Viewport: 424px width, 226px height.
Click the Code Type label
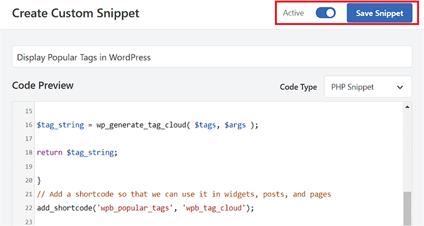click(298, 87)
